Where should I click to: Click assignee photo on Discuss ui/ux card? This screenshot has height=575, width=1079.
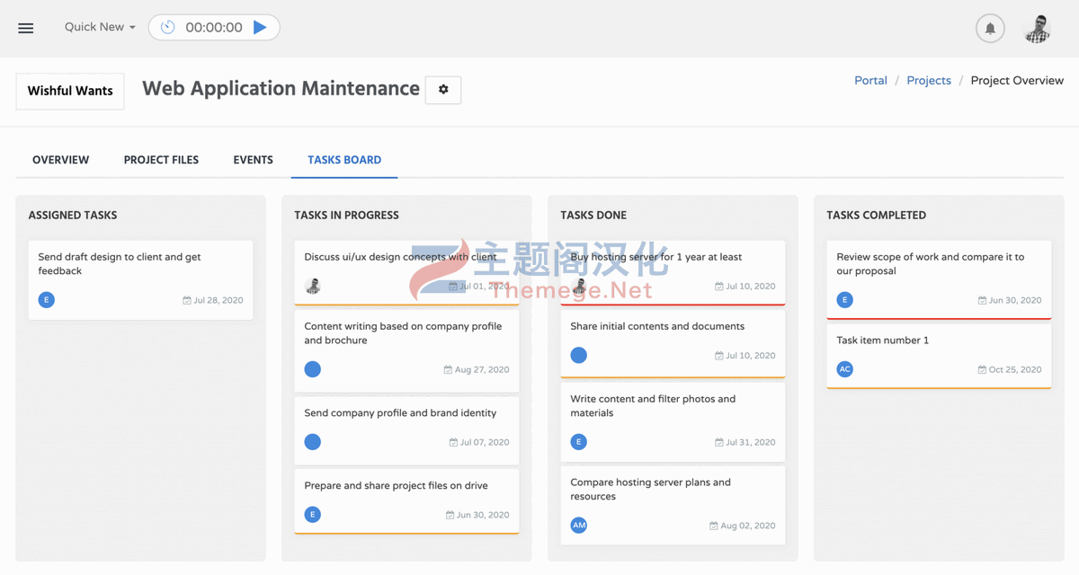pos(313,286)
